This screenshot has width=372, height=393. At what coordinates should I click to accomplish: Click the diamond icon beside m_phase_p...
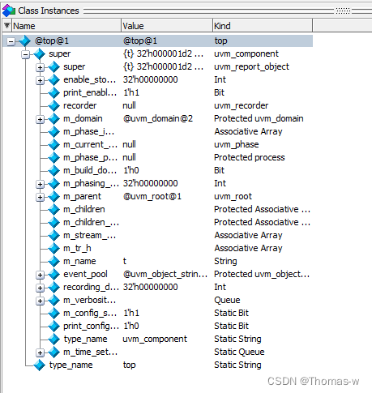click(x=53, y=158)
